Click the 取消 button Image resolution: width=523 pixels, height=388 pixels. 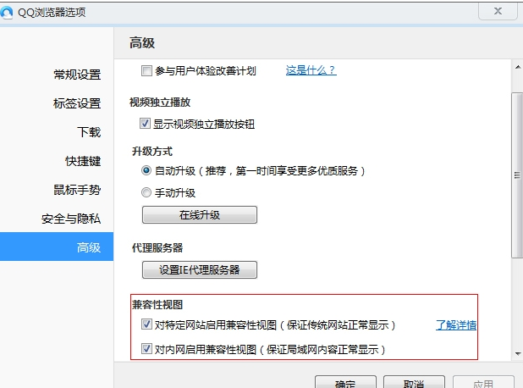(x=414, y=382)
